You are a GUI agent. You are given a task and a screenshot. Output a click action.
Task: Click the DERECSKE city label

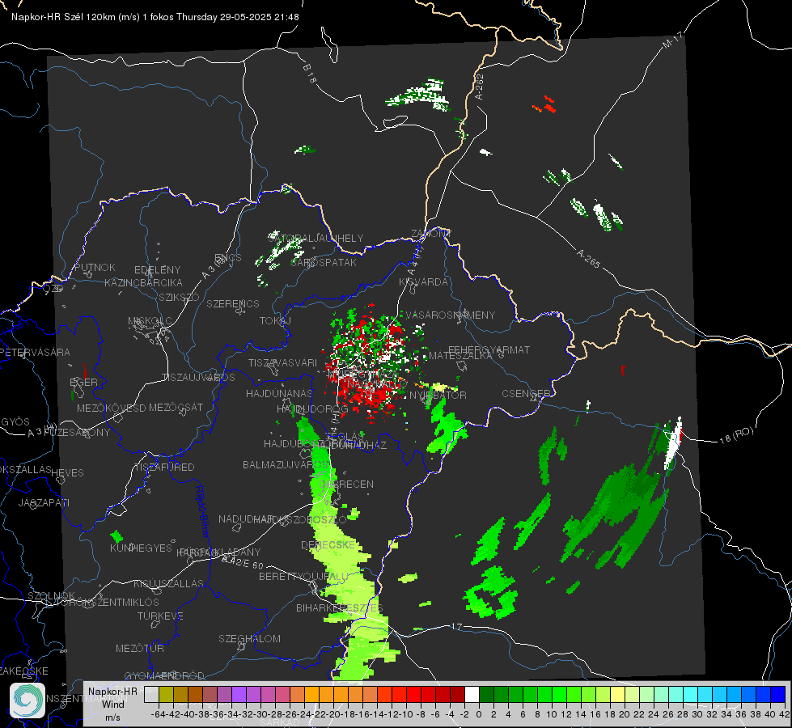[328, 544]
